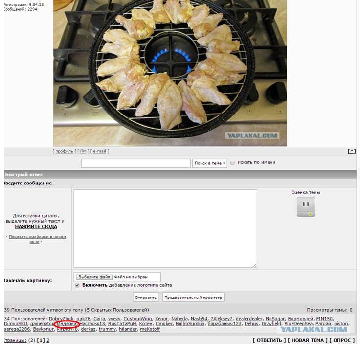Viewport: 360px width, 344px height.
Task: Open user барабаныч123 link
Action: (225, 324)
